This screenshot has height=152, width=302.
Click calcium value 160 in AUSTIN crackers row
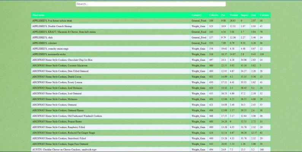262,149
